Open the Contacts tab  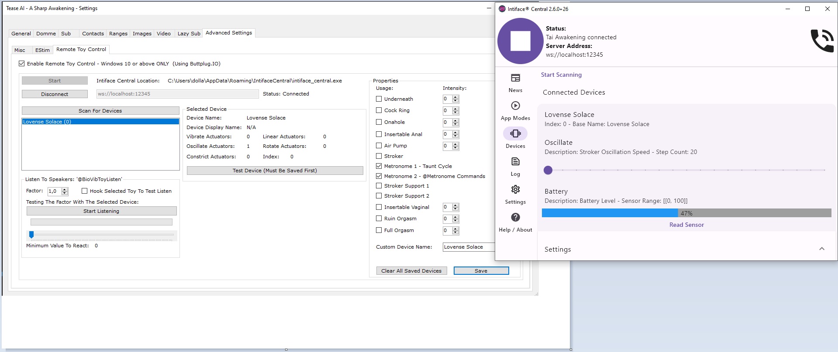tap(93, 34)
